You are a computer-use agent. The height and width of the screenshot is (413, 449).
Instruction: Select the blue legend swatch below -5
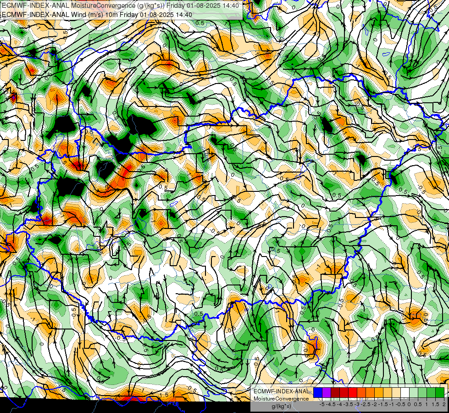coord(318,392)
